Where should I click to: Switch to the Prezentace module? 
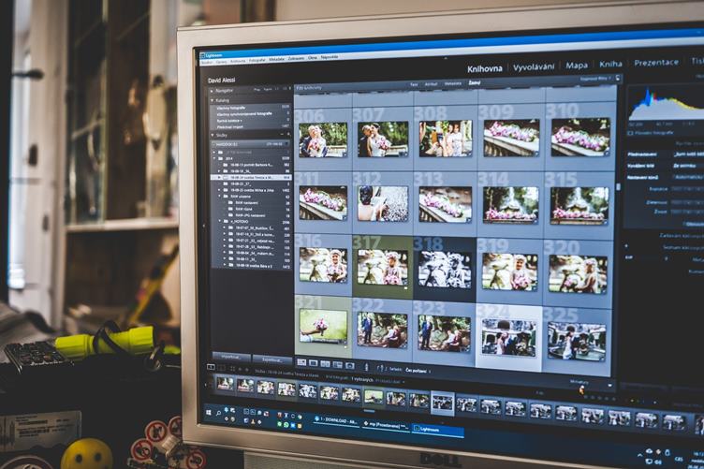point(656,63)
